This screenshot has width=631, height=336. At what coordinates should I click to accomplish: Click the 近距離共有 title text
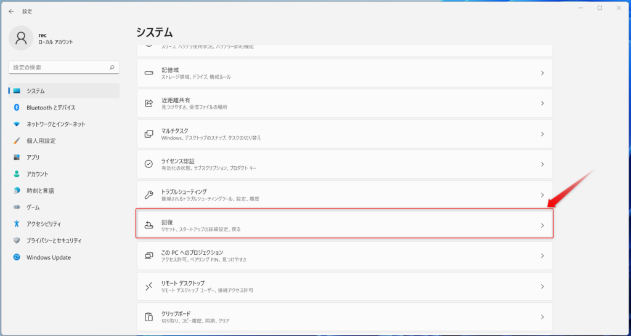(176, 100)
